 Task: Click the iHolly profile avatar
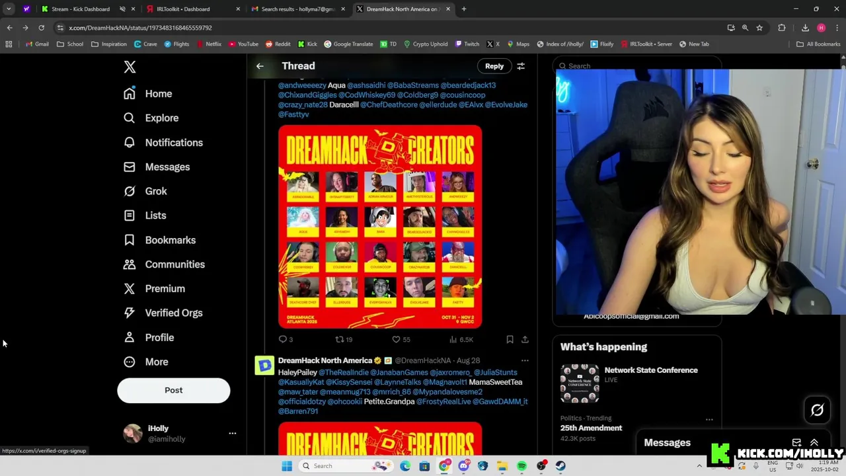point(133,433)
